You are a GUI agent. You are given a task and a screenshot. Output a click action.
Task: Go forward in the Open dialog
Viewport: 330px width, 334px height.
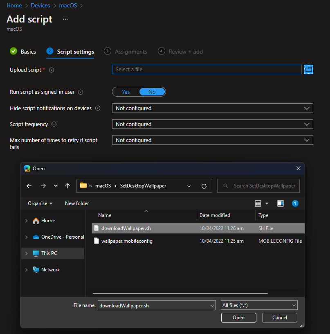click(x=43, y=186)
